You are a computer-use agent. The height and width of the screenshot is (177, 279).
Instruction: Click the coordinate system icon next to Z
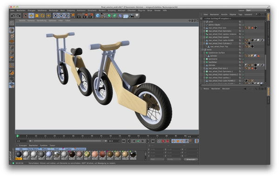[73, 16]
